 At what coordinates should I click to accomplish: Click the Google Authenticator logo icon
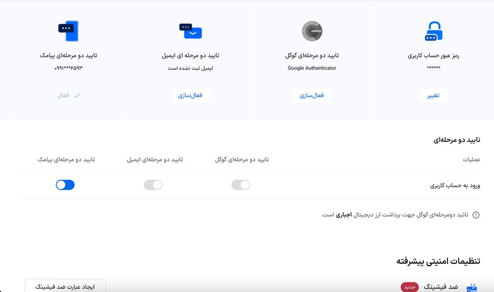(312, 31)
